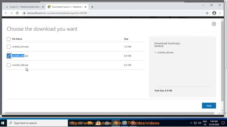Reload the current page

[x=17, y=13]
